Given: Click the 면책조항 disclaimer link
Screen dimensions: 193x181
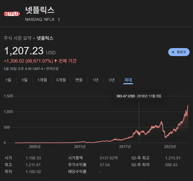Looking at the screenshot, I should [x=52, y=69].
